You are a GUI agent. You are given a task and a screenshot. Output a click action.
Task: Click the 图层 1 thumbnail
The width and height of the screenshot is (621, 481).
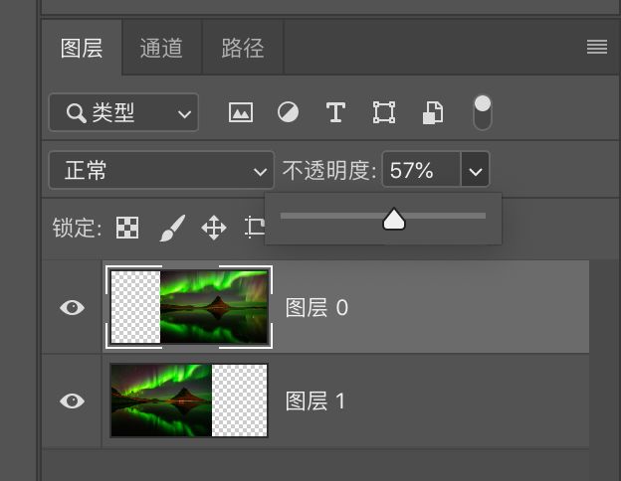(x=189, y=401)
